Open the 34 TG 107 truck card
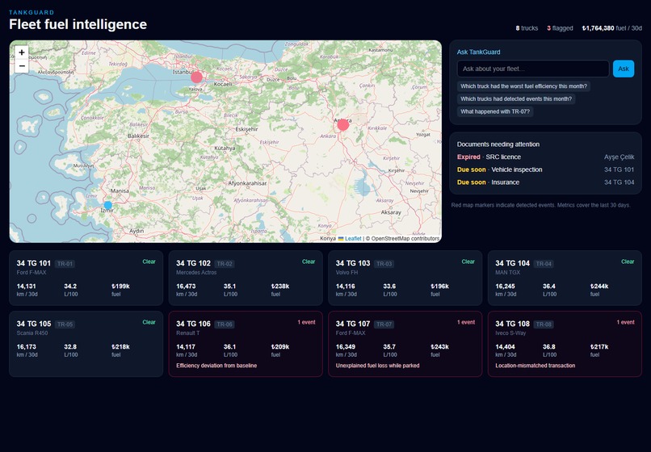This screenshot has height=452, width=651. [x=405, y=344]
